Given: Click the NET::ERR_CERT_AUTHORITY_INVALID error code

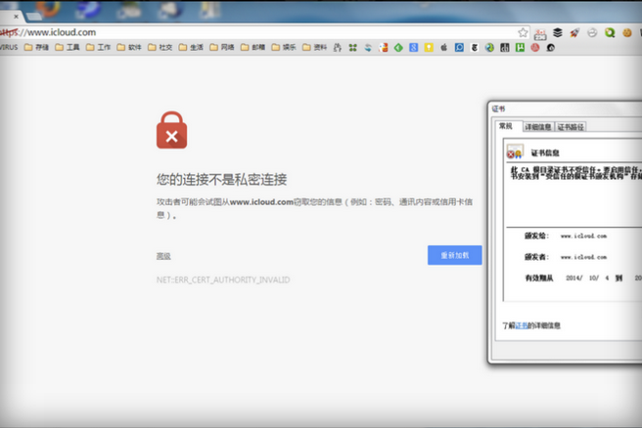Looking at the screenshot, I should coord(223,280).
